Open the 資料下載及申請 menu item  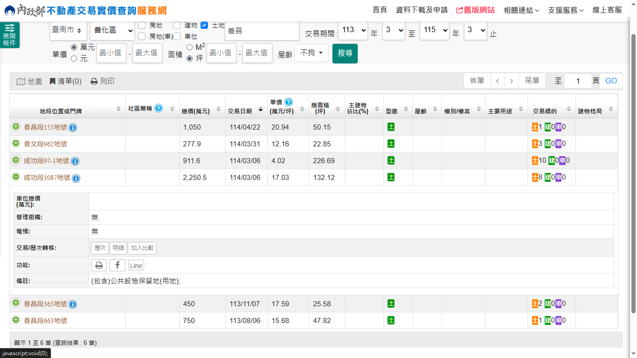(422, 10)
